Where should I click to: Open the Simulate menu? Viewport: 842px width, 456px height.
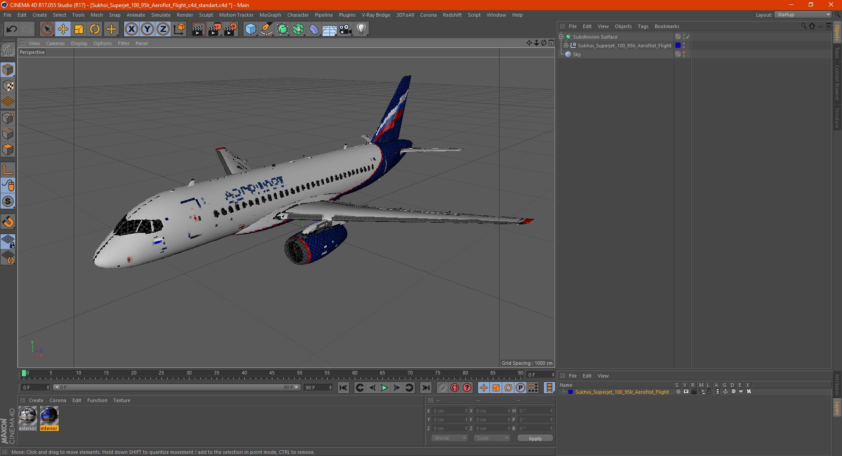(161, 15)
